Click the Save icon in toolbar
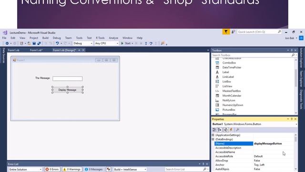 click(x=34, y=43)
